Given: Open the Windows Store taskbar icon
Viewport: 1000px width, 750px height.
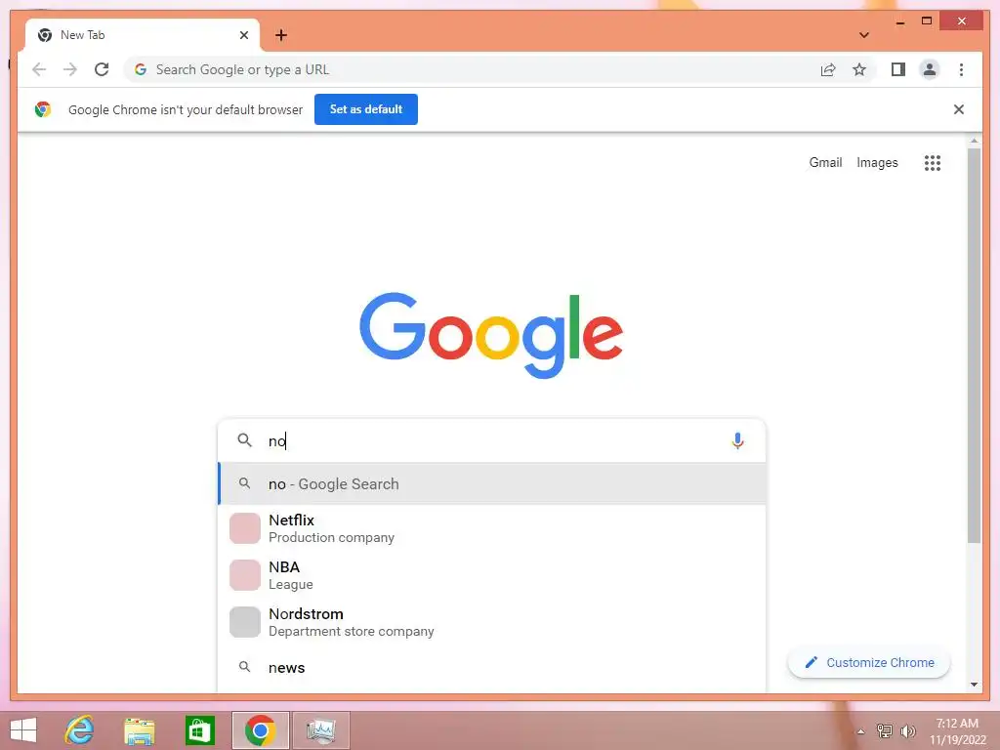Looking at the screenshot, I should pos(199,730).
